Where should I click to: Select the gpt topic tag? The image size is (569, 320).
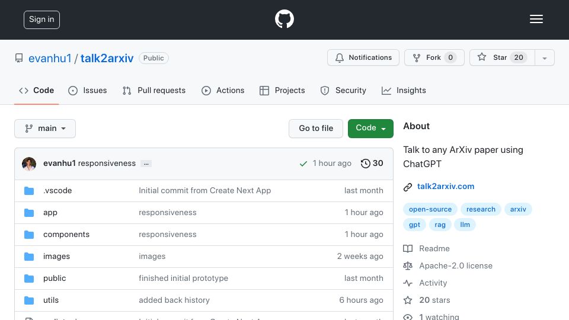(x=414, y=225)
